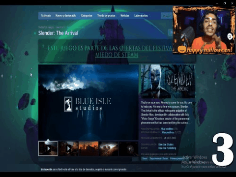Expand the Categorías menu

point(87,16)
